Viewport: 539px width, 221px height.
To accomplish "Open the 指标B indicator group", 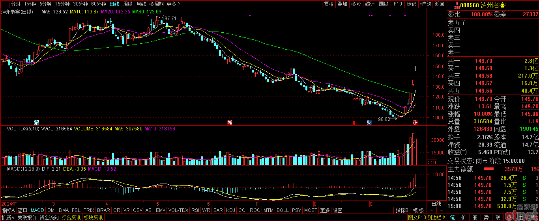I will [x=402, y=210].
